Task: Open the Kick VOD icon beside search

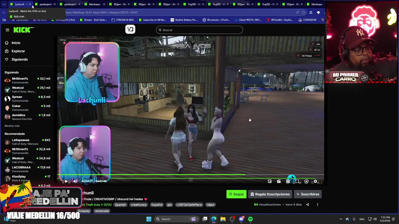Action: (x=130, y=30)
